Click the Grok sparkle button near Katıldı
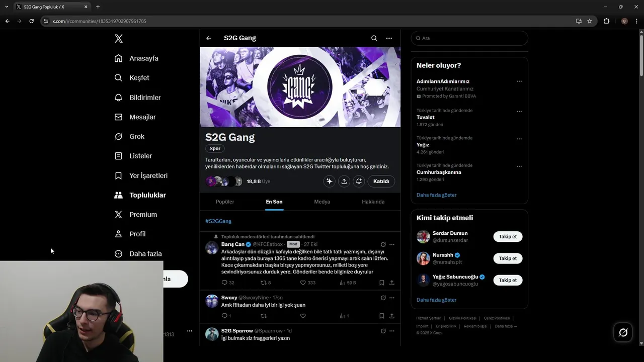 coord(330,182)
